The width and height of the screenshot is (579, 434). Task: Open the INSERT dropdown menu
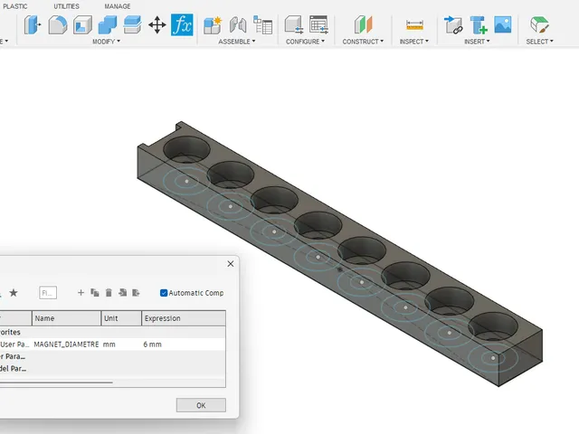coord(477,42)
